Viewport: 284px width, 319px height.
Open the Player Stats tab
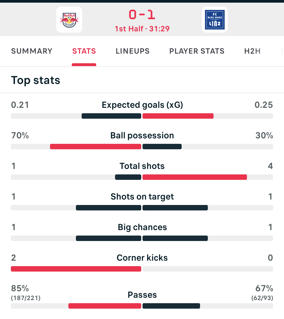point(197,51)
